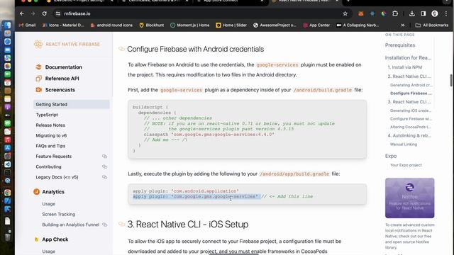Open Migrating to v6 sidebar item

click(51, 135)
